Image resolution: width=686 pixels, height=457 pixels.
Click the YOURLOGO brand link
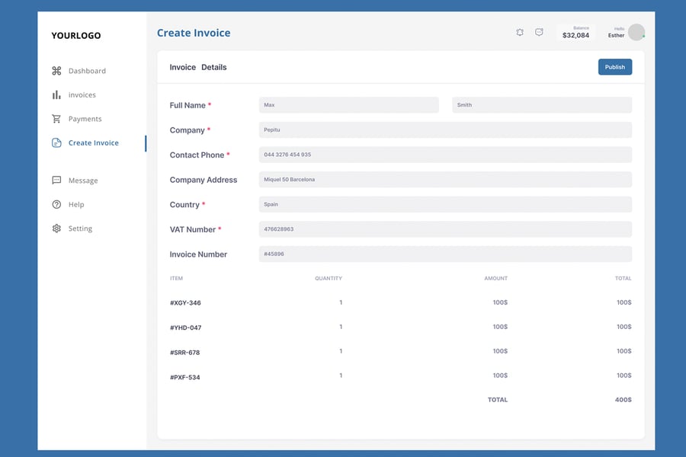tap(76, 36)
